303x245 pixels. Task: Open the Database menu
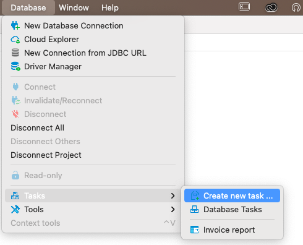pyautogui.click(x=28, y=7)
